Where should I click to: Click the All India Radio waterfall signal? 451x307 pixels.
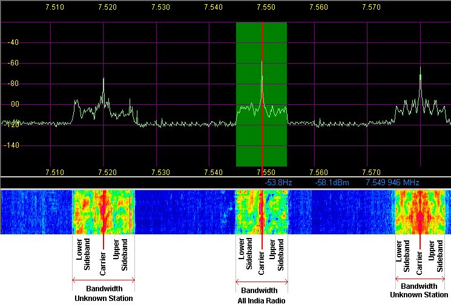[x=261, y=212]
